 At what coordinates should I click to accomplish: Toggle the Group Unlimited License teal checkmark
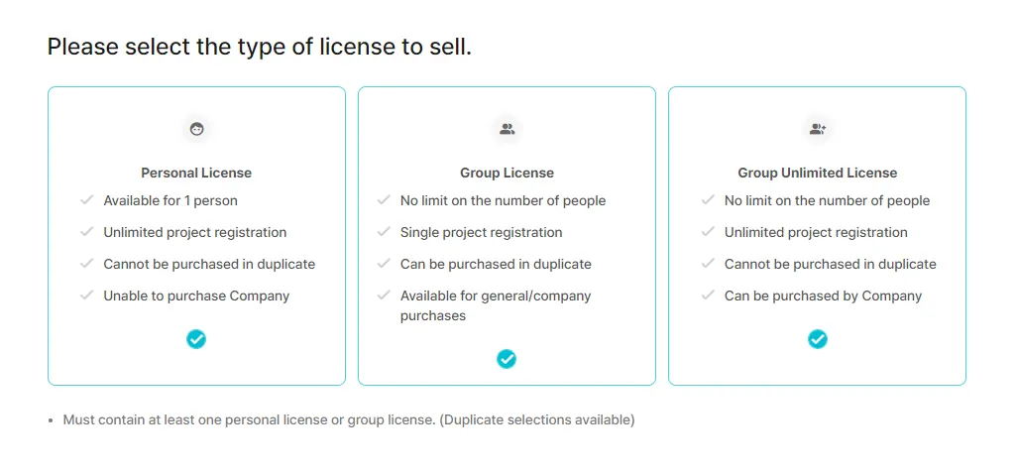click(817, 339)
